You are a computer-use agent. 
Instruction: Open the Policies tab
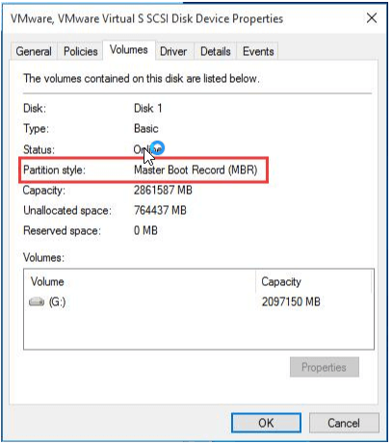(x=80, y=51)
